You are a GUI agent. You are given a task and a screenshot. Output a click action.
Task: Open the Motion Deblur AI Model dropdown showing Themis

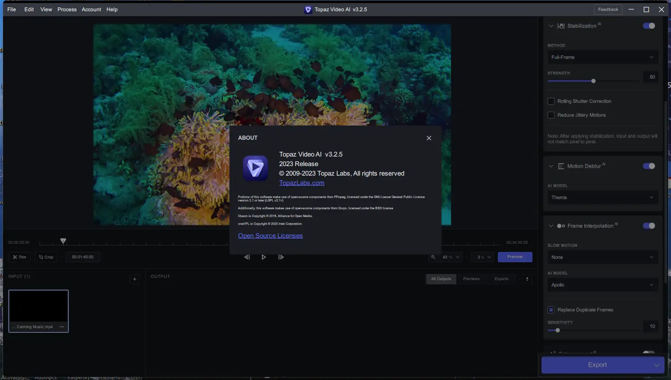(603, 197)
